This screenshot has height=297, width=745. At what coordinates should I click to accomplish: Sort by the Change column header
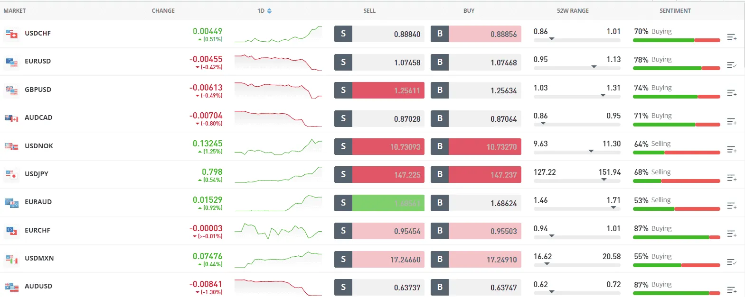click(163, 11)
